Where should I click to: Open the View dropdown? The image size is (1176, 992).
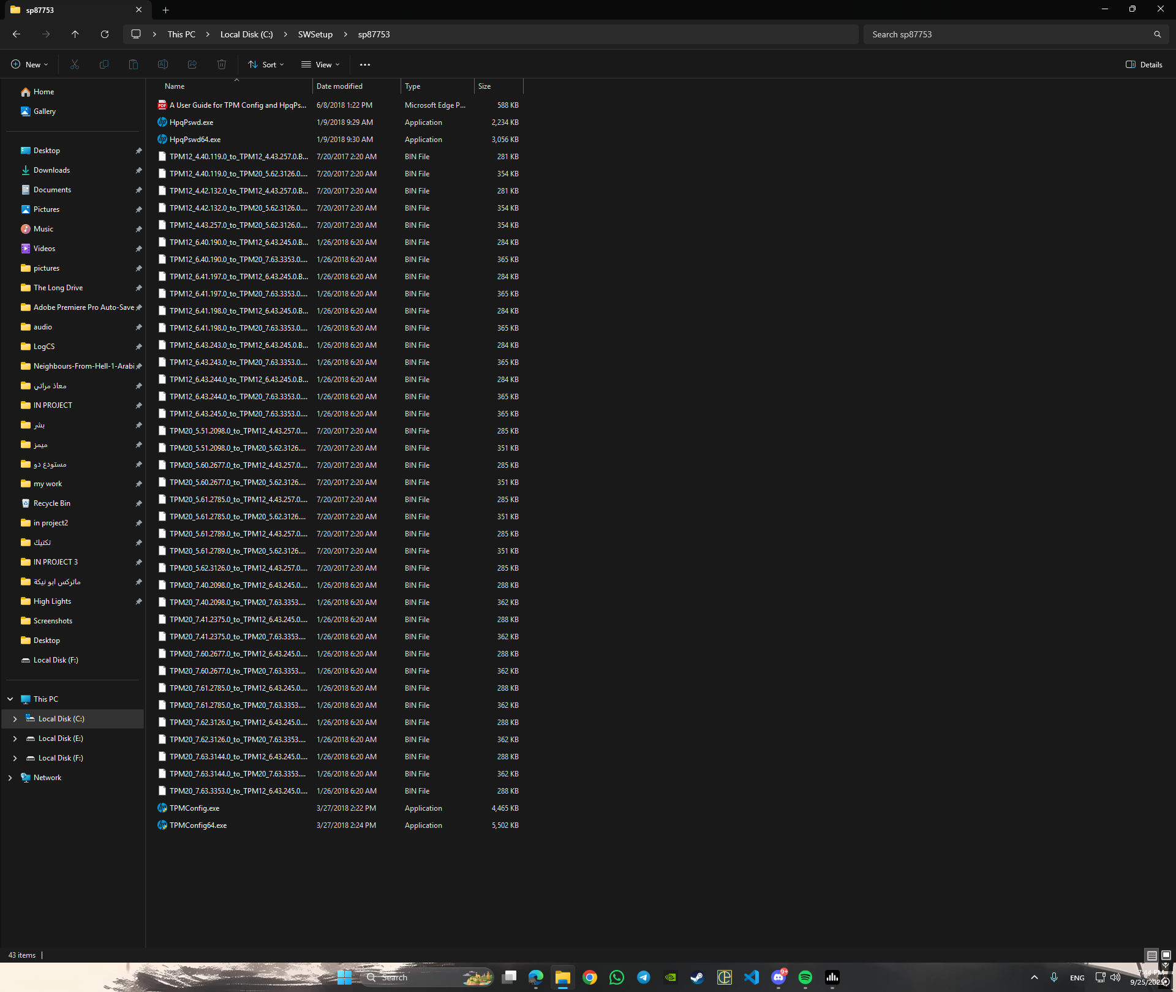320,64
